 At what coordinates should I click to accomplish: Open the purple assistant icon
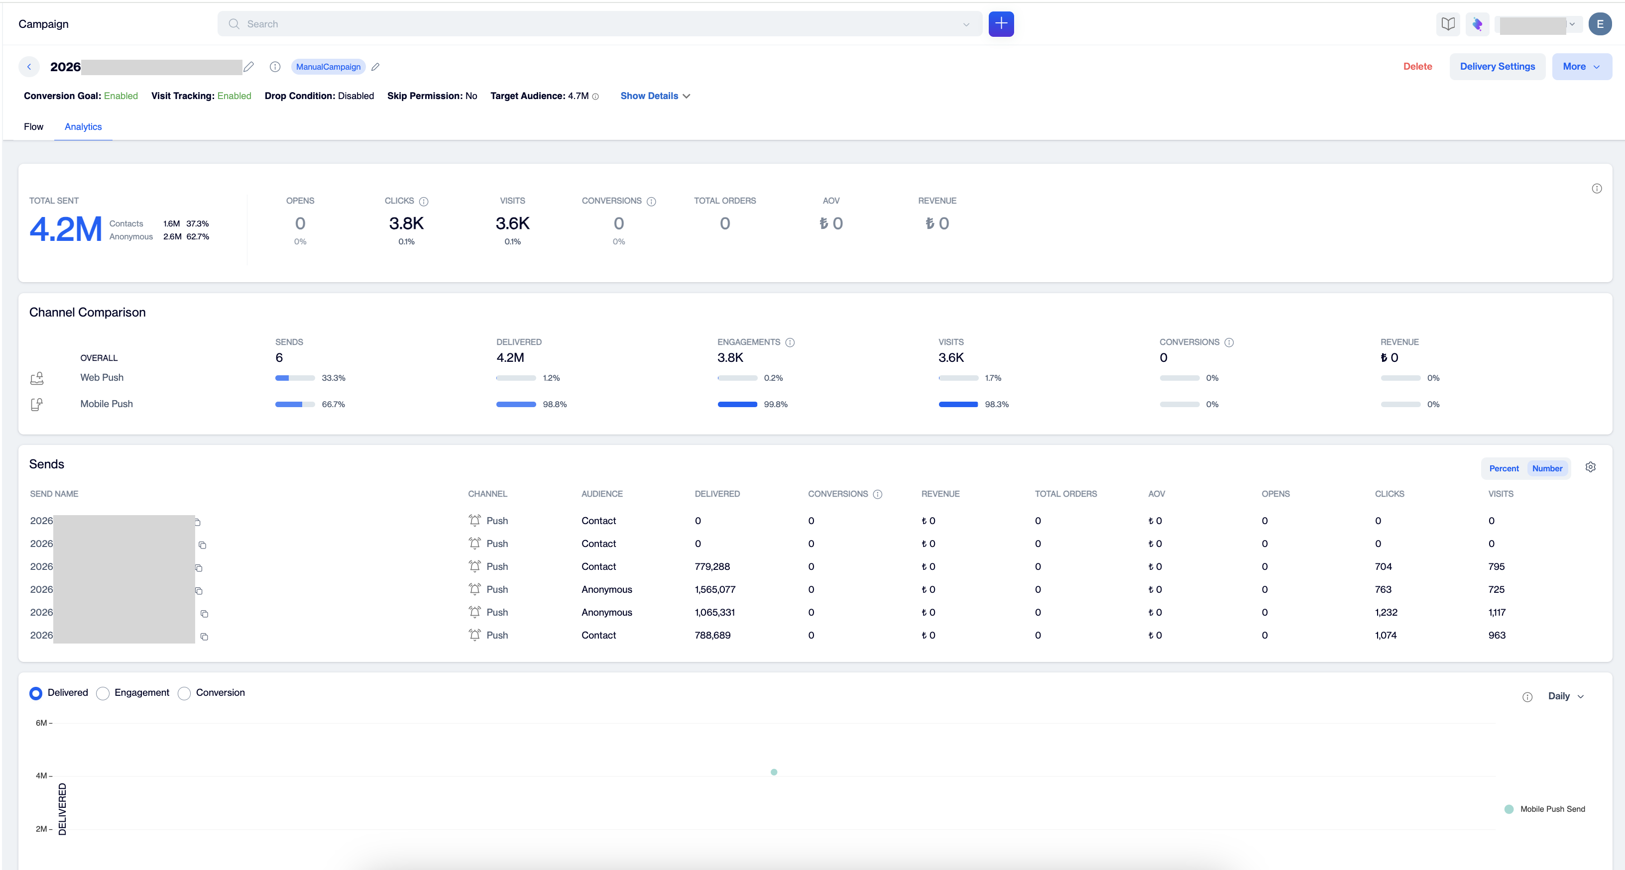[x=1478, y=24]
